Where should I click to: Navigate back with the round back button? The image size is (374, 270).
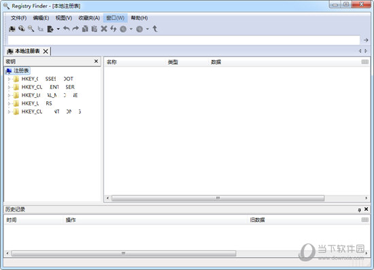123,29
